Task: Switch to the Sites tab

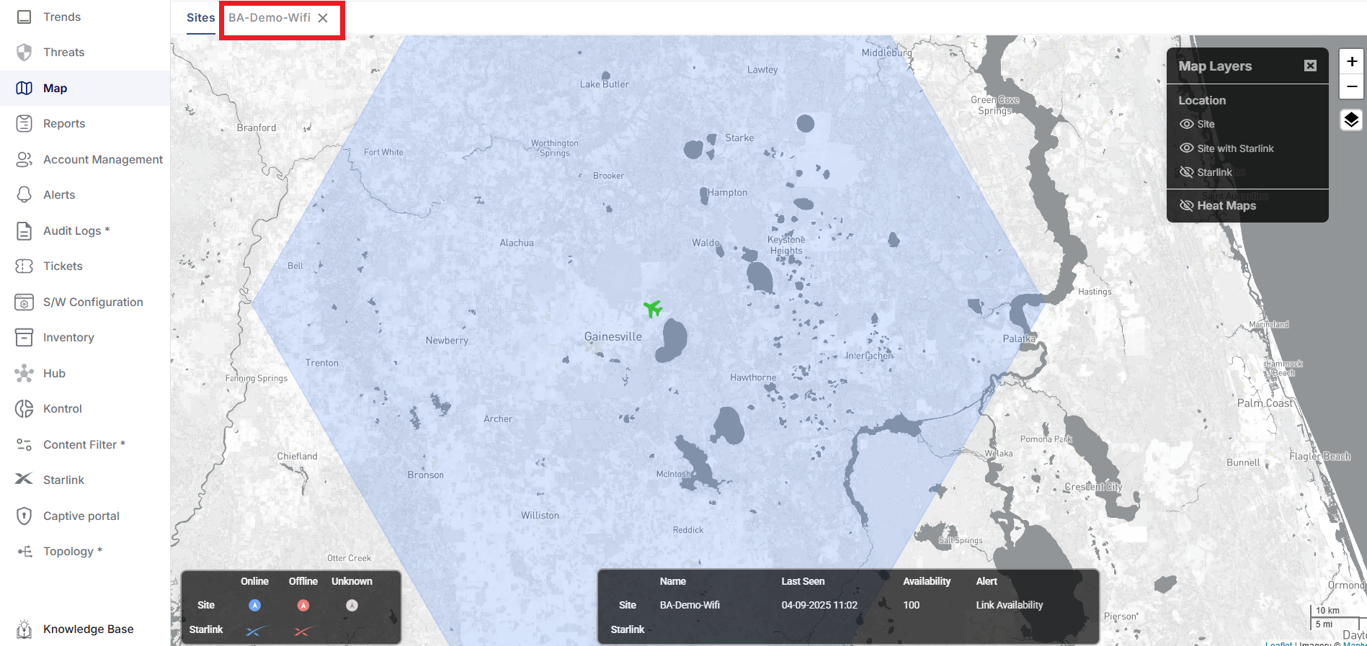Action: [x=200, y=18]
